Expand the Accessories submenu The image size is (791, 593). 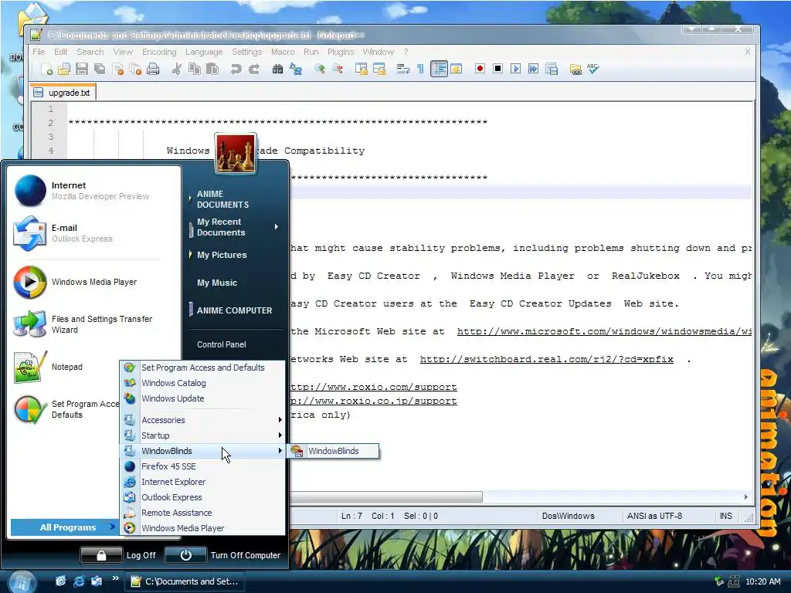click(x=203, y=420)
